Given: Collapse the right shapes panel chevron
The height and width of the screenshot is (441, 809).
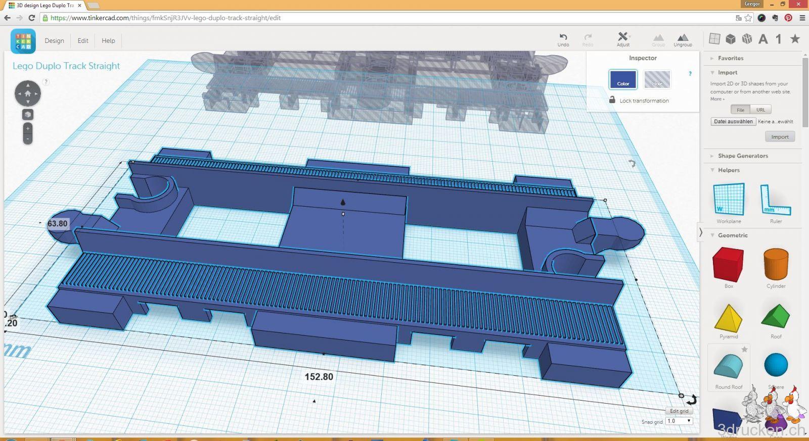Looking at the screenshot, I should (700, 232).
